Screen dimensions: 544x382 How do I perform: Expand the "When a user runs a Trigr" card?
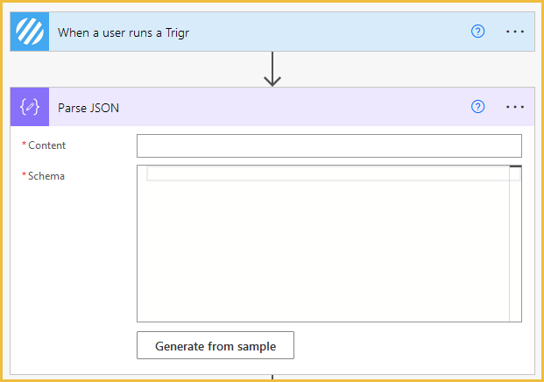point(124,32)
